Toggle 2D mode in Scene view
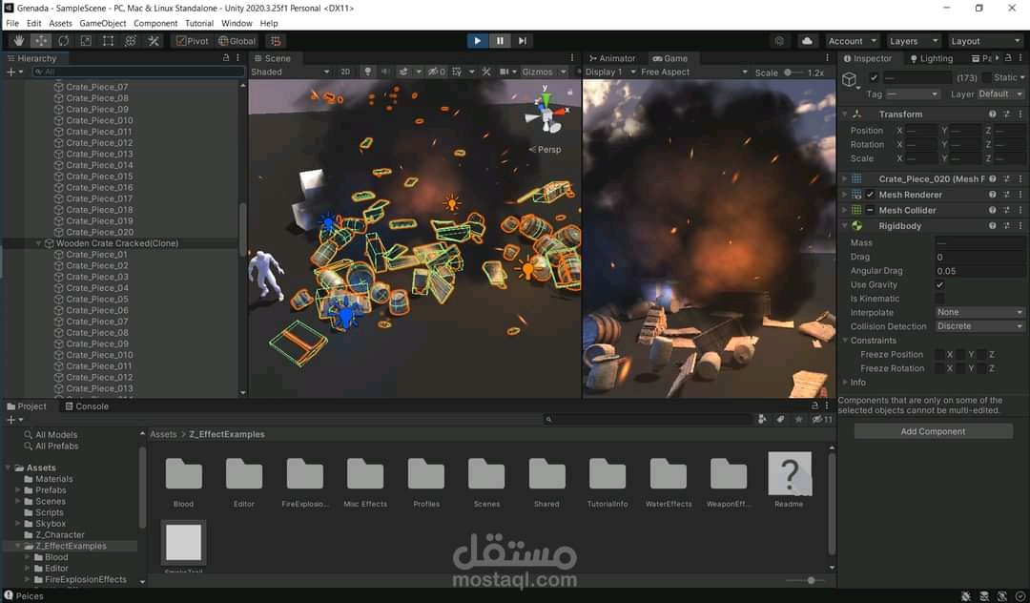The width and height of the screenshot is (1030, 603). click(x=345, y=72)
